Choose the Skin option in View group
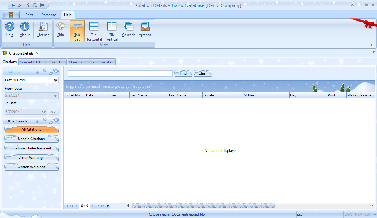377x218 pixels. coord(61,29)
